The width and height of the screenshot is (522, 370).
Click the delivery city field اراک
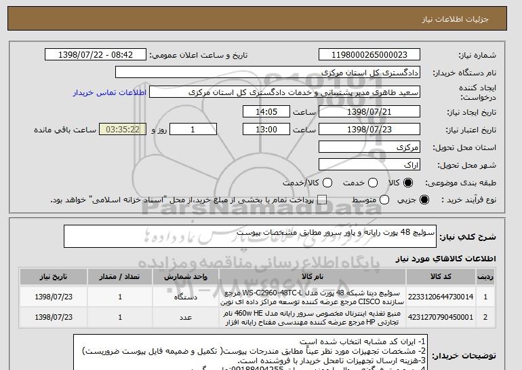[369, 165]
